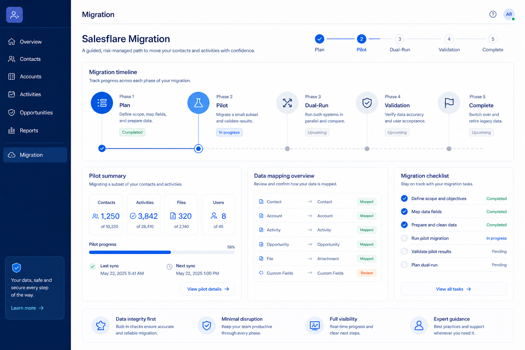Click the Activities checkmark circle icon
This screenshot has width=525, height=350.
[x=133, y=216]
